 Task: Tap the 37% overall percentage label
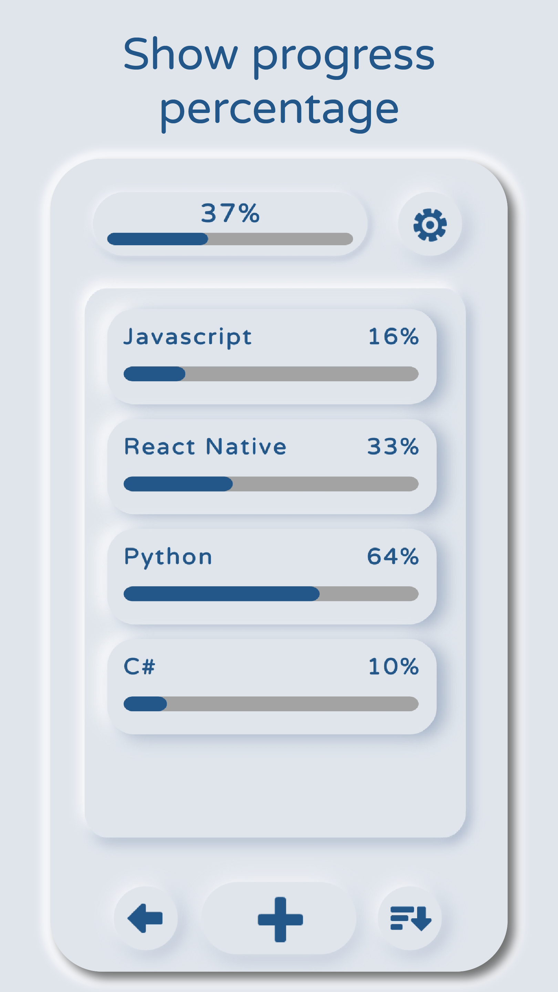pyautogui.click(x=230, y=213)
